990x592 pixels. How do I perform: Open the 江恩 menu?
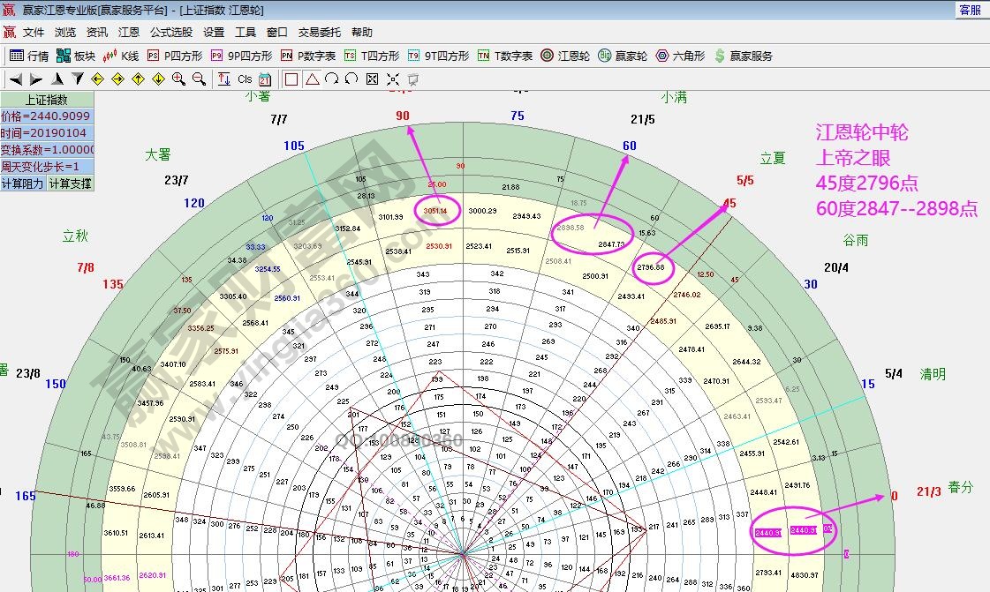coord(128,32)
